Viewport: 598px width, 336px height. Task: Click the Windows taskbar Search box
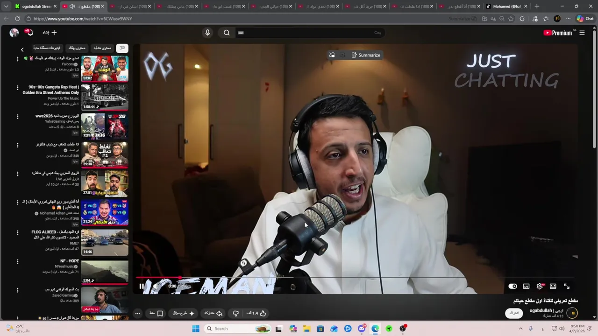pos(238,329)
